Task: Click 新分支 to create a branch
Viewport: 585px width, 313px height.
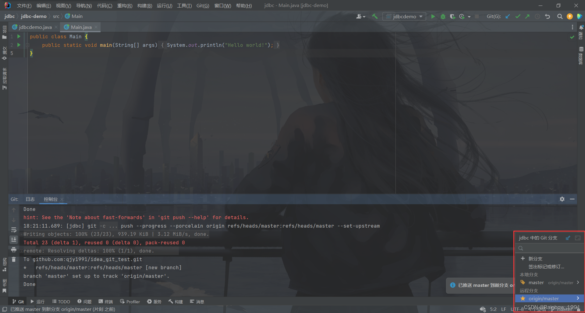Action: pyautogui.click(x=535, y=259)
